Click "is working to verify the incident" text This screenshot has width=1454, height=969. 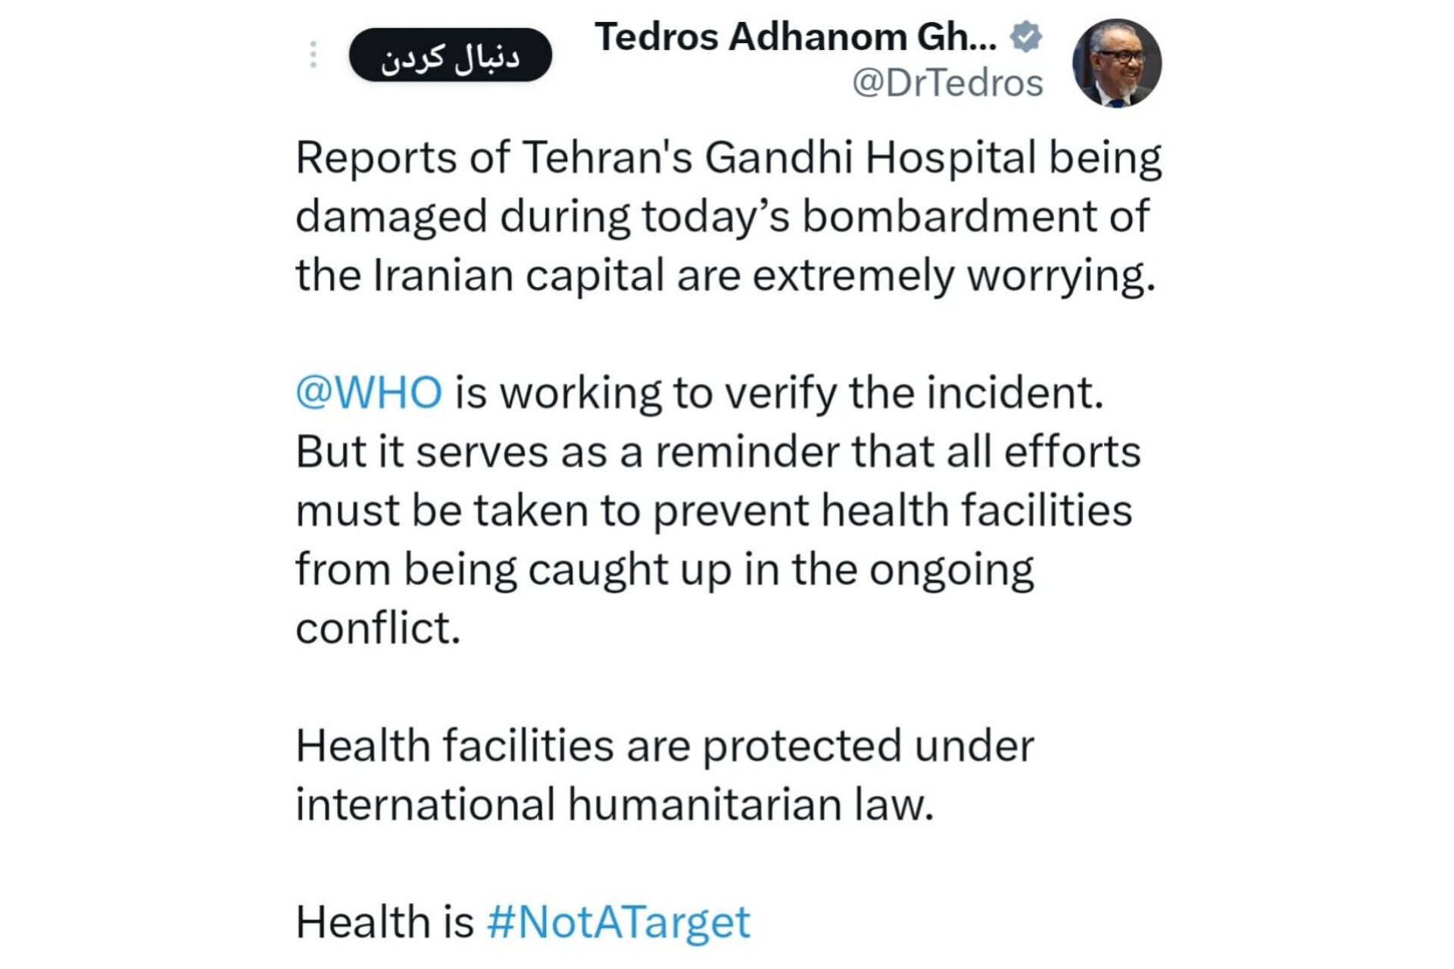click(x=778, y=393)
